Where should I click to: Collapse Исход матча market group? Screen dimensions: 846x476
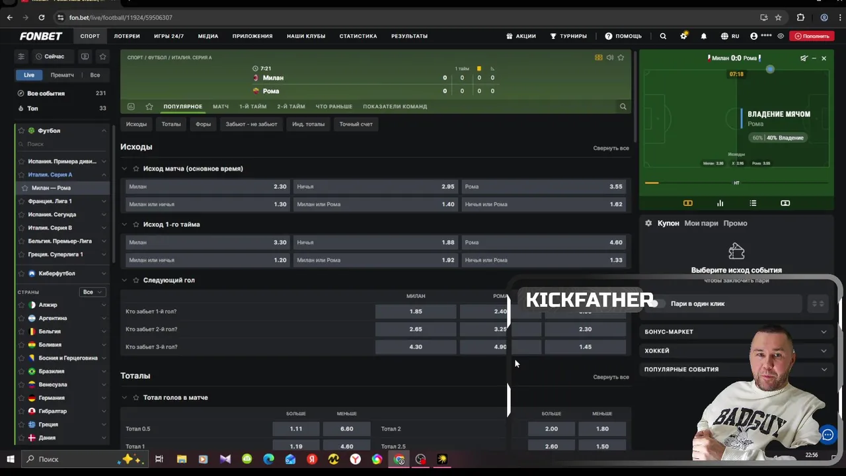pos(124,169)
